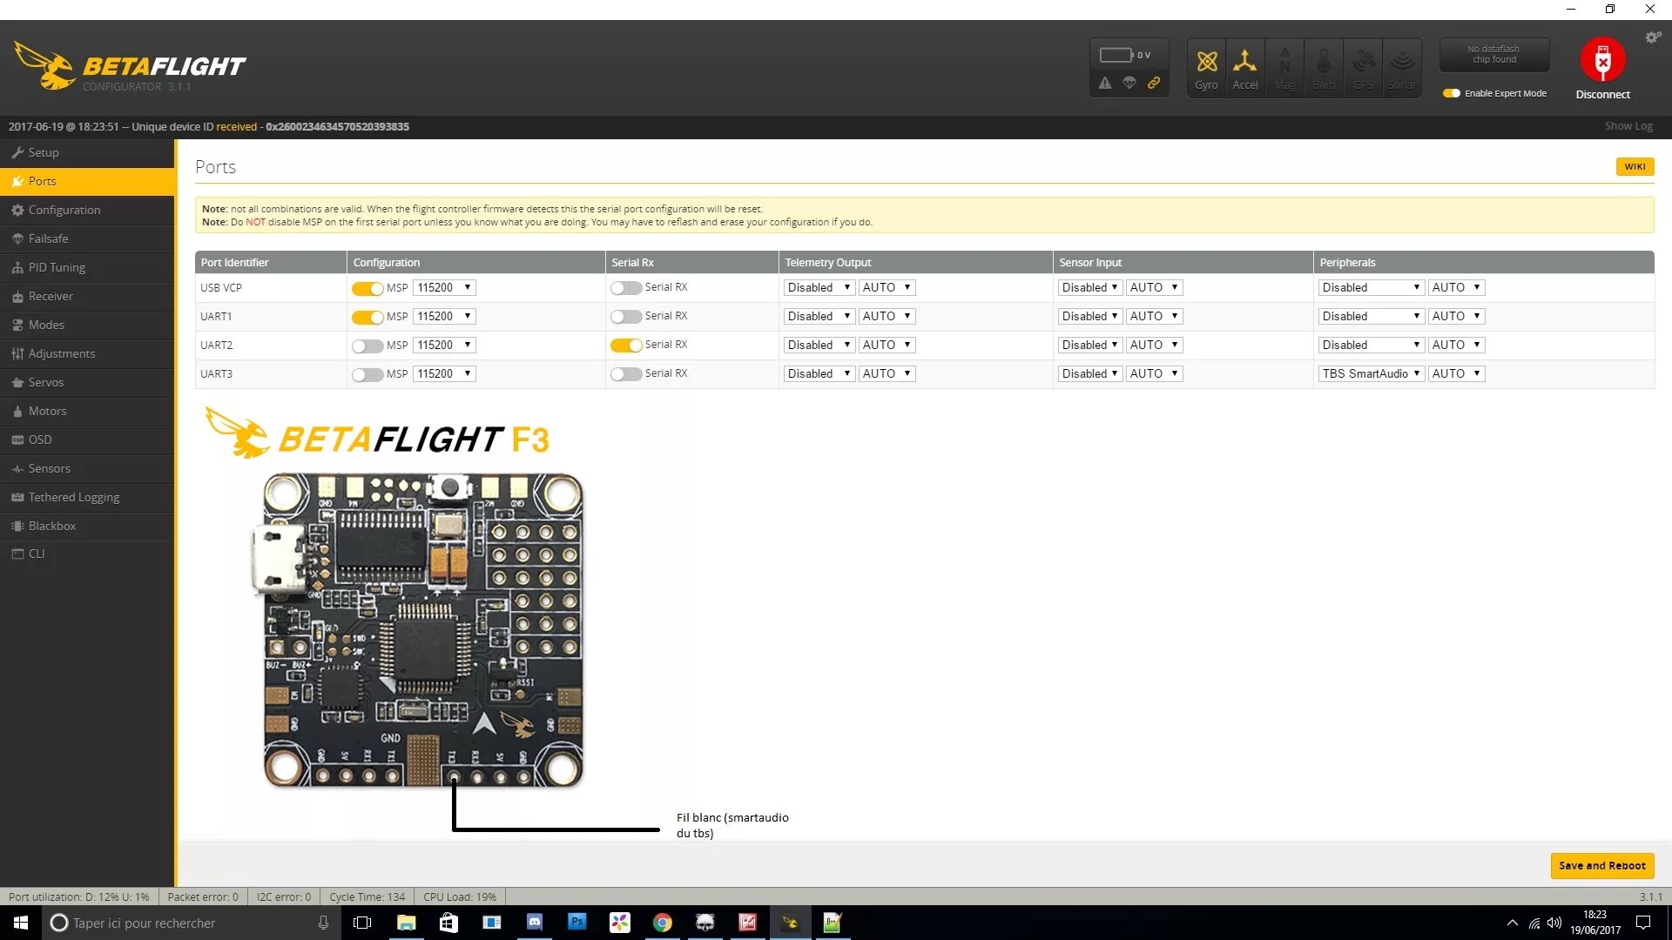Open UART3 peripherals TBS SmartAudio dropdown

pos(1371,373)
